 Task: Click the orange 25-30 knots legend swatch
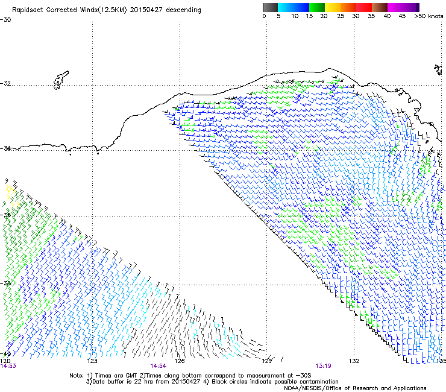[348, 7]
